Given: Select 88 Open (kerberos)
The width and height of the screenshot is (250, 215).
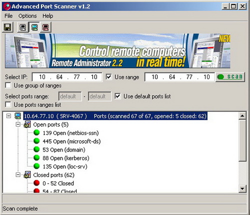Looking at the screenshot, I should 66,158.
